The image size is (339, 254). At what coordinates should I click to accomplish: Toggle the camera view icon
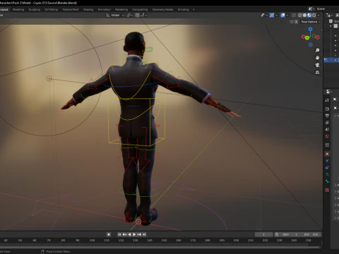[x=317, y=65]
